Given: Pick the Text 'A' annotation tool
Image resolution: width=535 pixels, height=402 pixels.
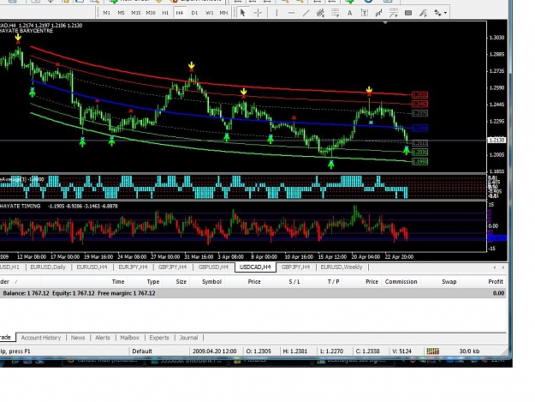Looking at the screenshot, I should tap(350, 13).
